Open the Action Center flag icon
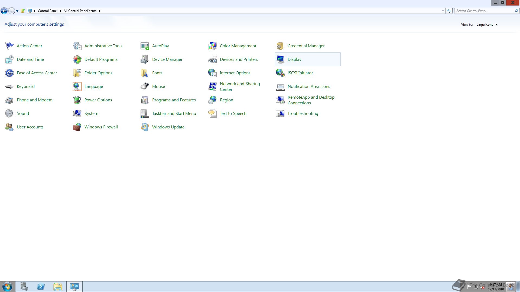 tap(9, 46)
